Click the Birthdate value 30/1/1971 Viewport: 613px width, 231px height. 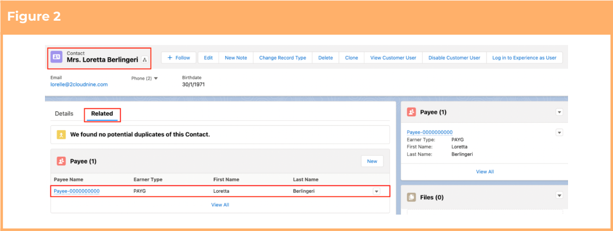tap(194, 84)
